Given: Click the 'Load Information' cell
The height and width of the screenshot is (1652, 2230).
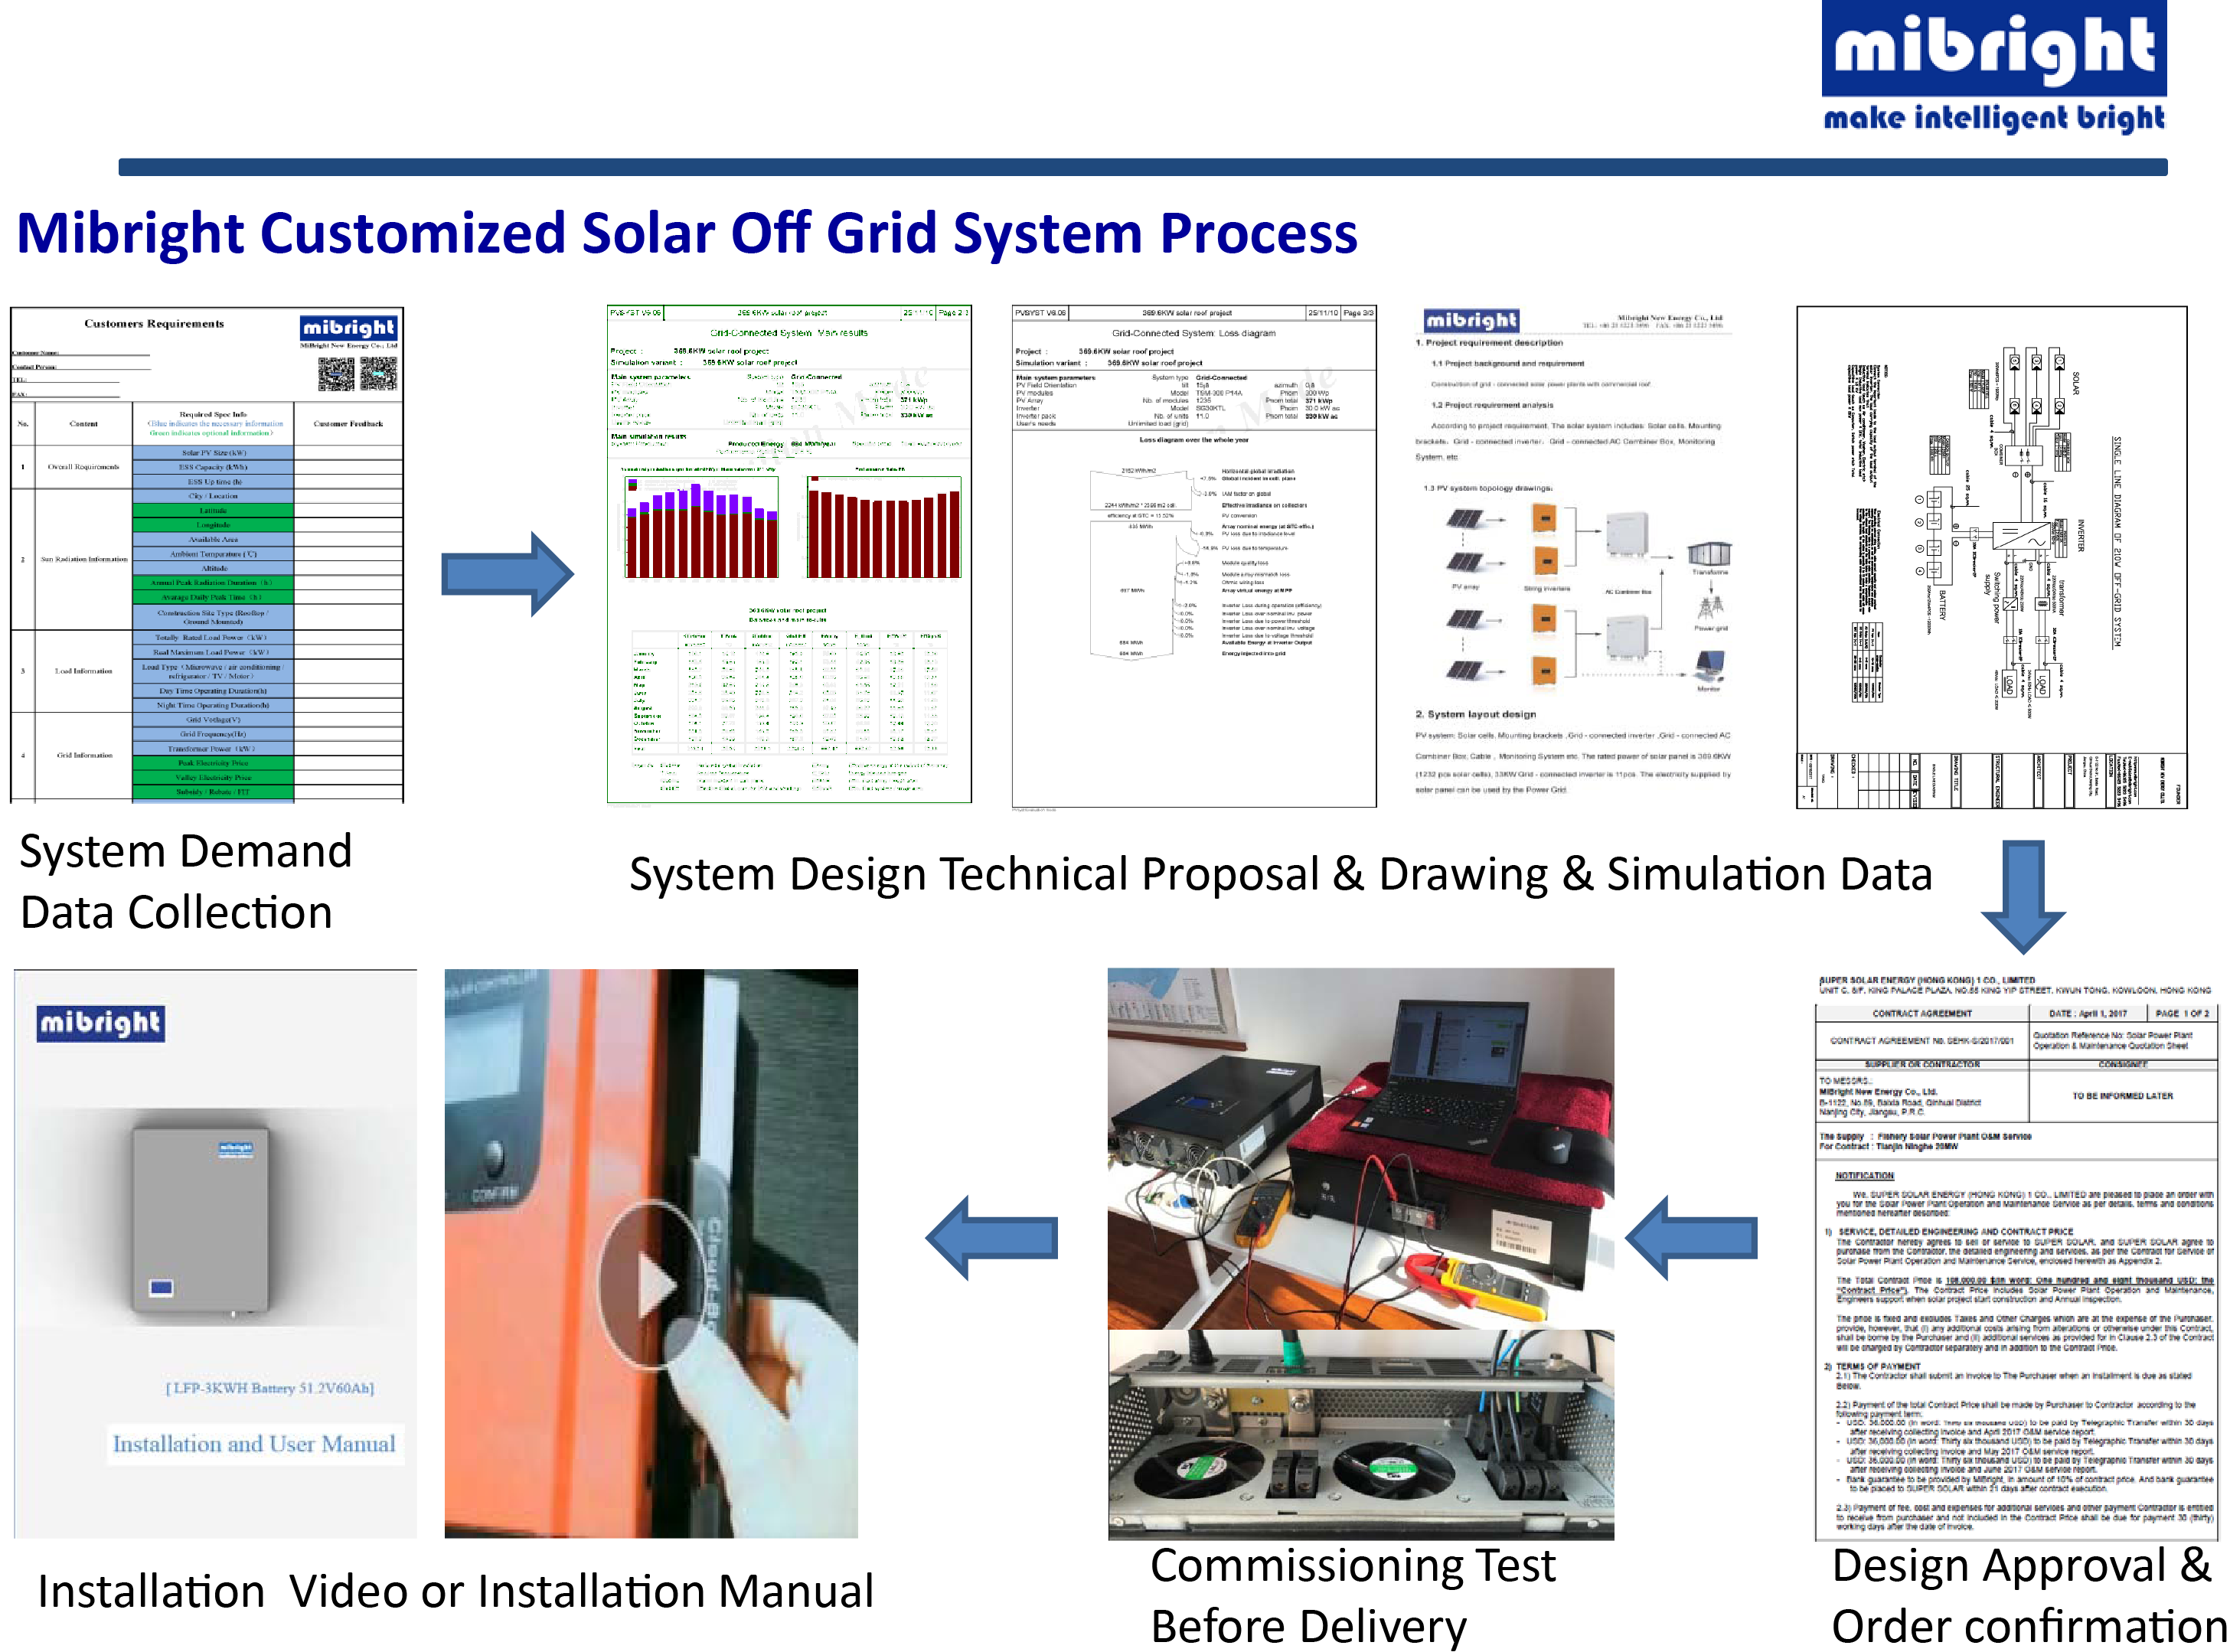Looking at the screenshot, I should (83, 671).
